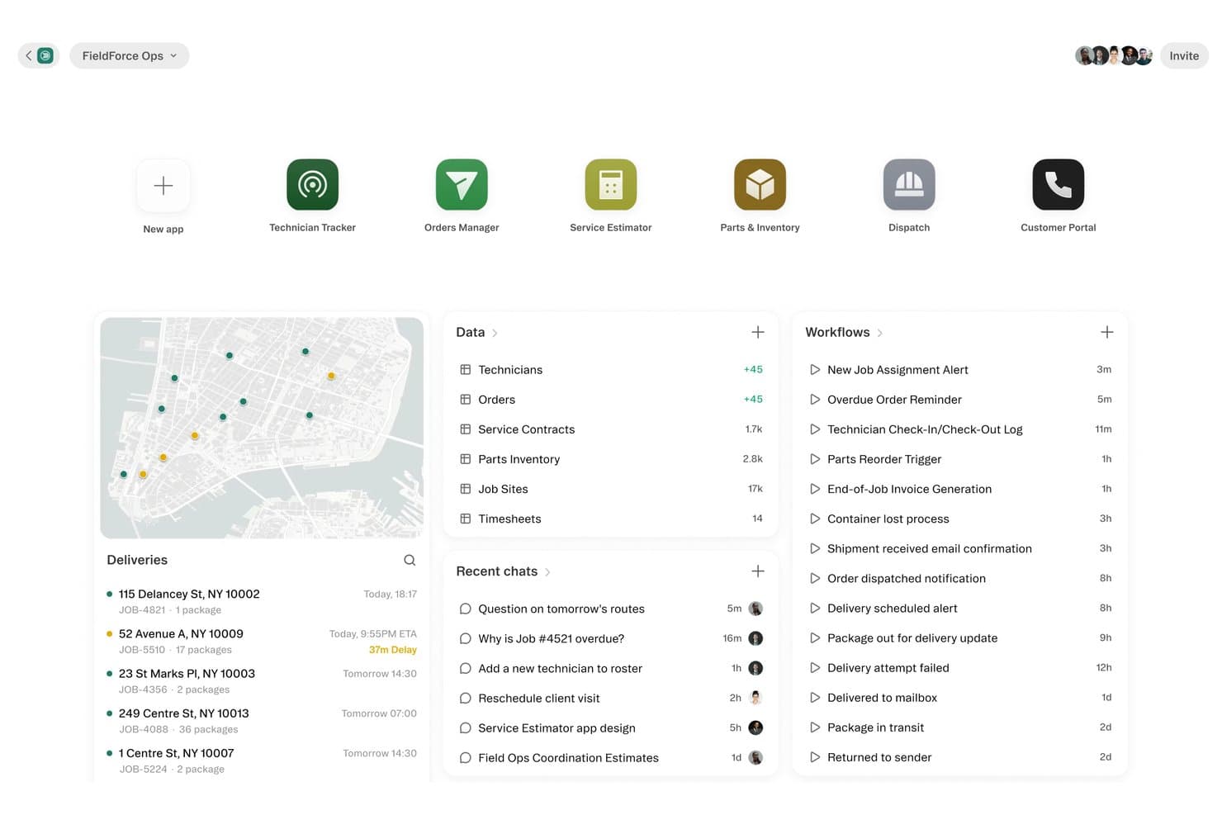Create a new app with the plus tile
The width and height of the screenshot is (1222, 815).
click(163, 185)
